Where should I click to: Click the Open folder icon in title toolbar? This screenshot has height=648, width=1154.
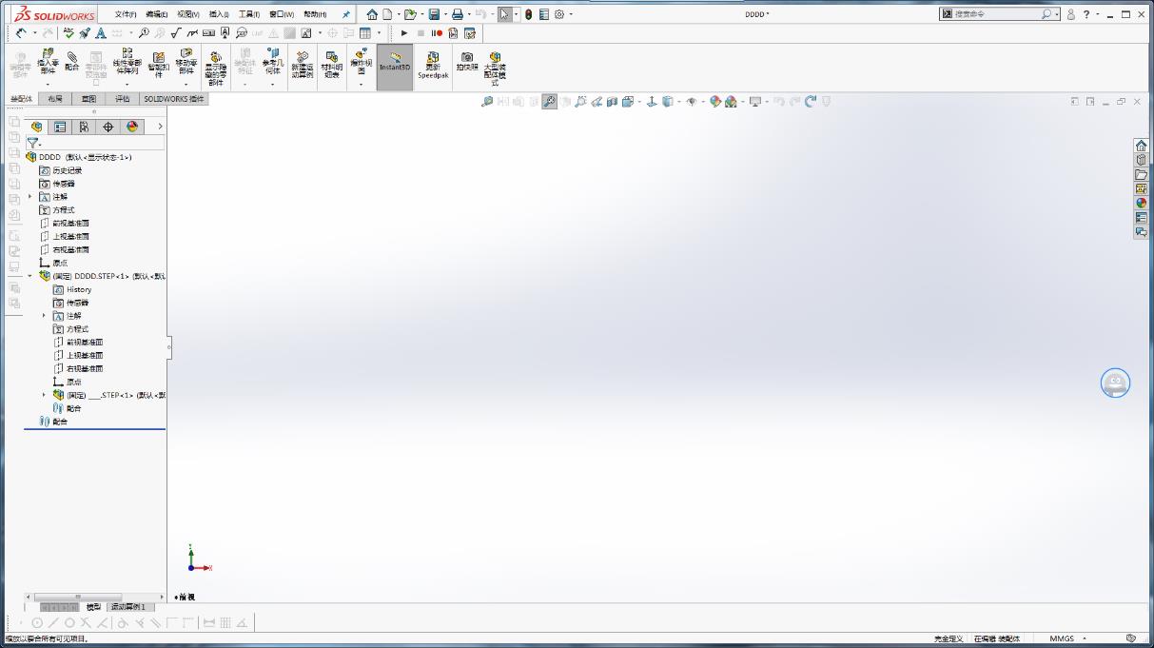410,14
